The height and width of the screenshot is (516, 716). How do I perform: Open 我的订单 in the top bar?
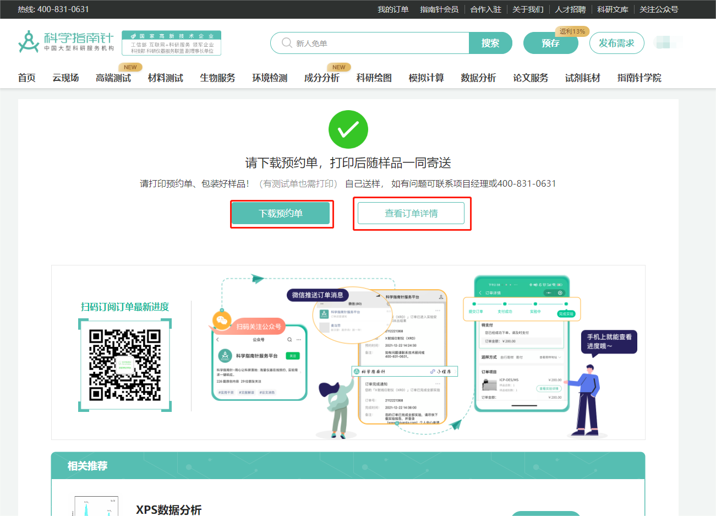point(393,9)
